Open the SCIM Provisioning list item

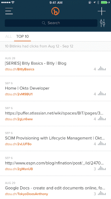(55, 138)
